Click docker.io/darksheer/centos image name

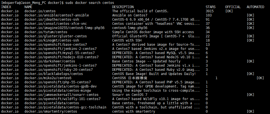(50, 61)
